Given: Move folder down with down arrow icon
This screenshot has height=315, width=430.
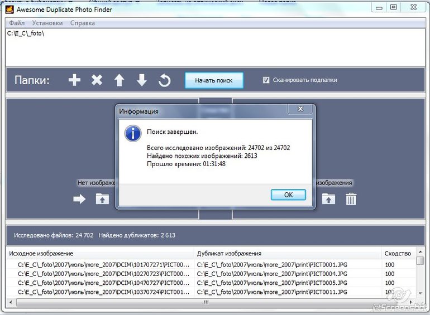Looking at the screenshot, I should [142, 80].
